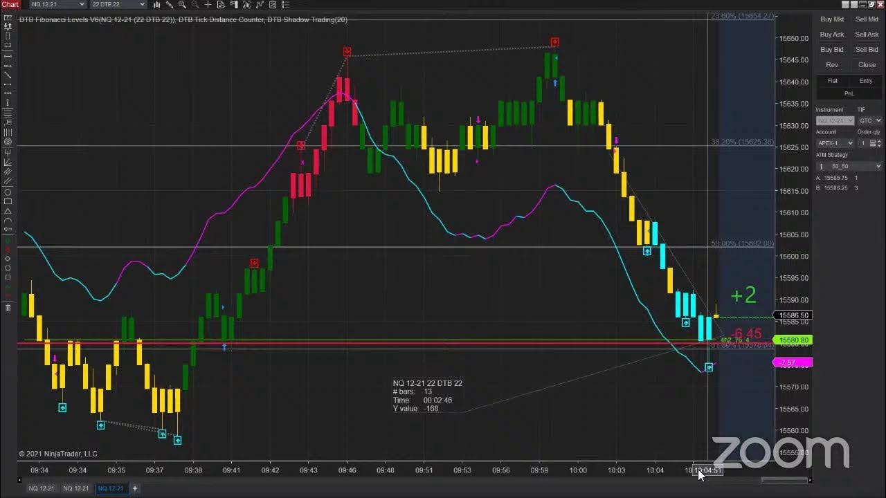Click the horizontal chart scrollbar thumb

784,480
